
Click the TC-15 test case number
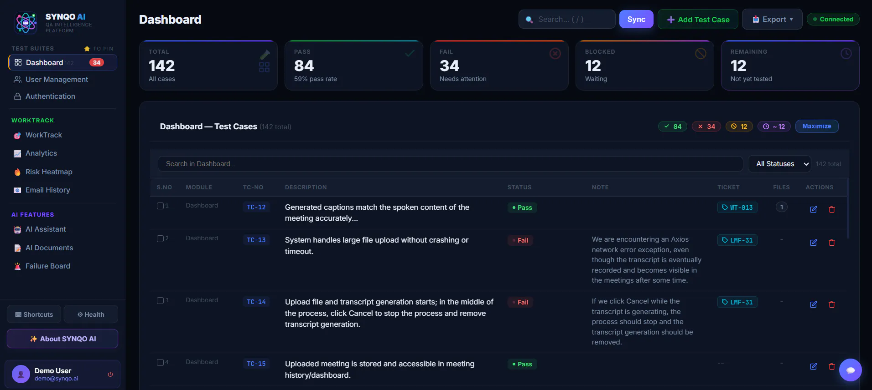pos(256,364)
